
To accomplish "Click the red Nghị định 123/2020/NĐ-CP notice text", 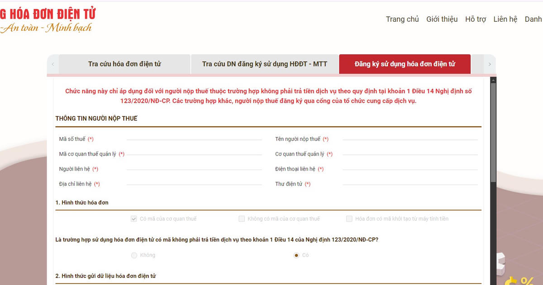I will [268, 96].
